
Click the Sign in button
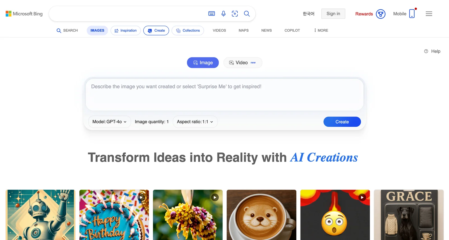tap(333, 13)
